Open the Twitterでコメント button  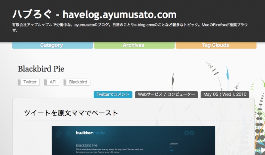(113, 95)
